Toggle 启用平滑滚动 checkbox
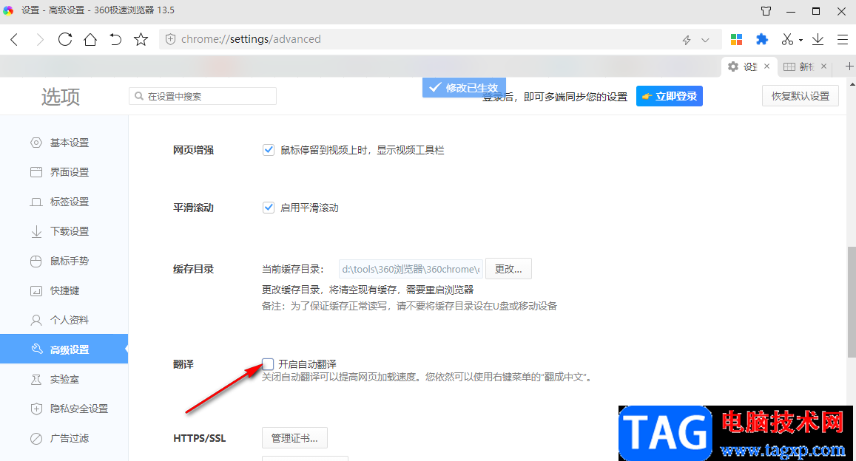The width and height of the screenshot is (856, 461). point(268,208)
